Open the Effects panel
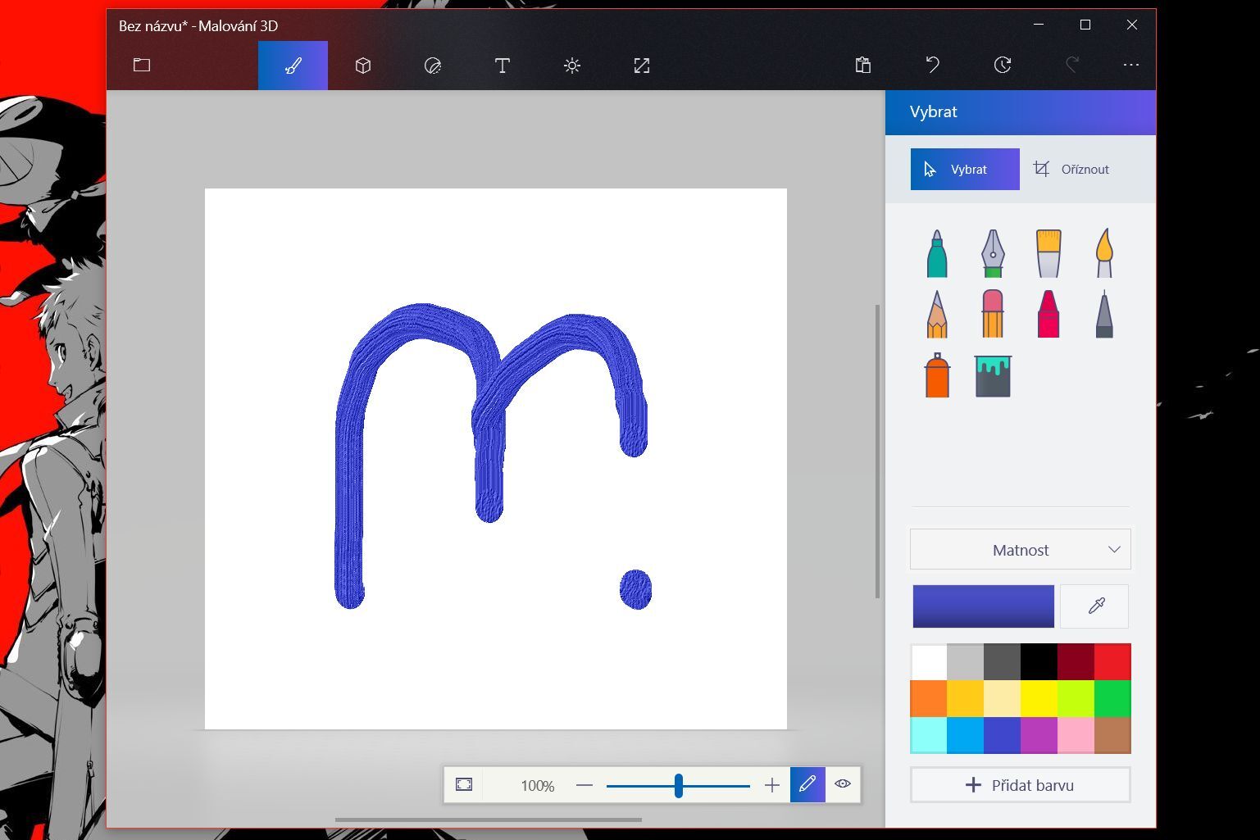The image size is (1260, 840). click(571, 66)
